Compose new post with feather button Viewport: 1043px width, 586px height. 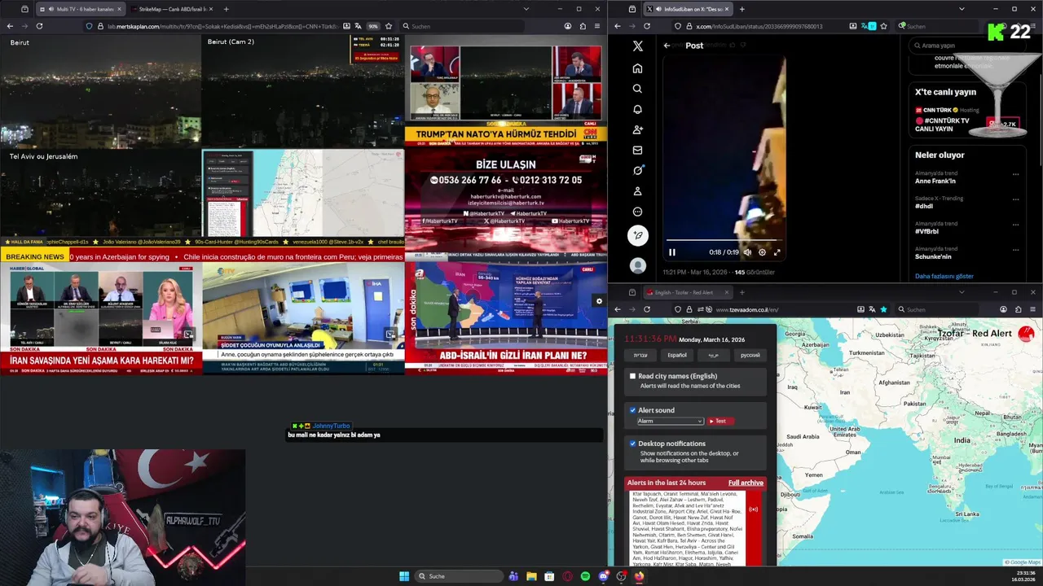point(638,235)
